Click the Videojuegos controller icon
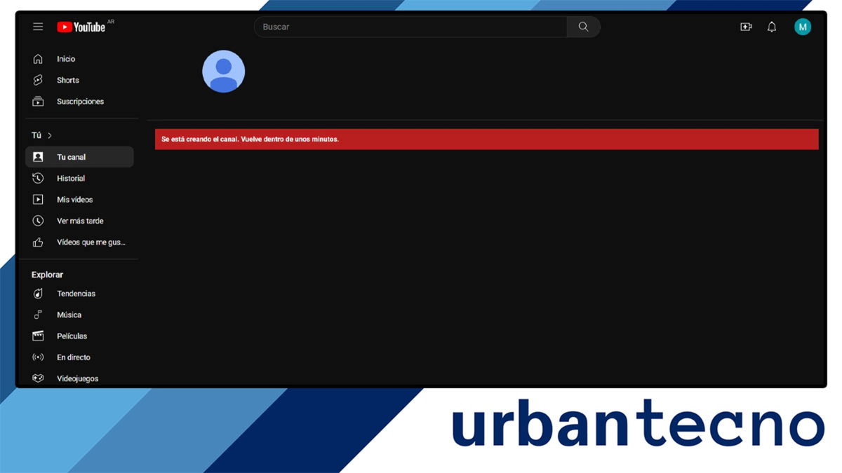842x473 pixels. 38,378
